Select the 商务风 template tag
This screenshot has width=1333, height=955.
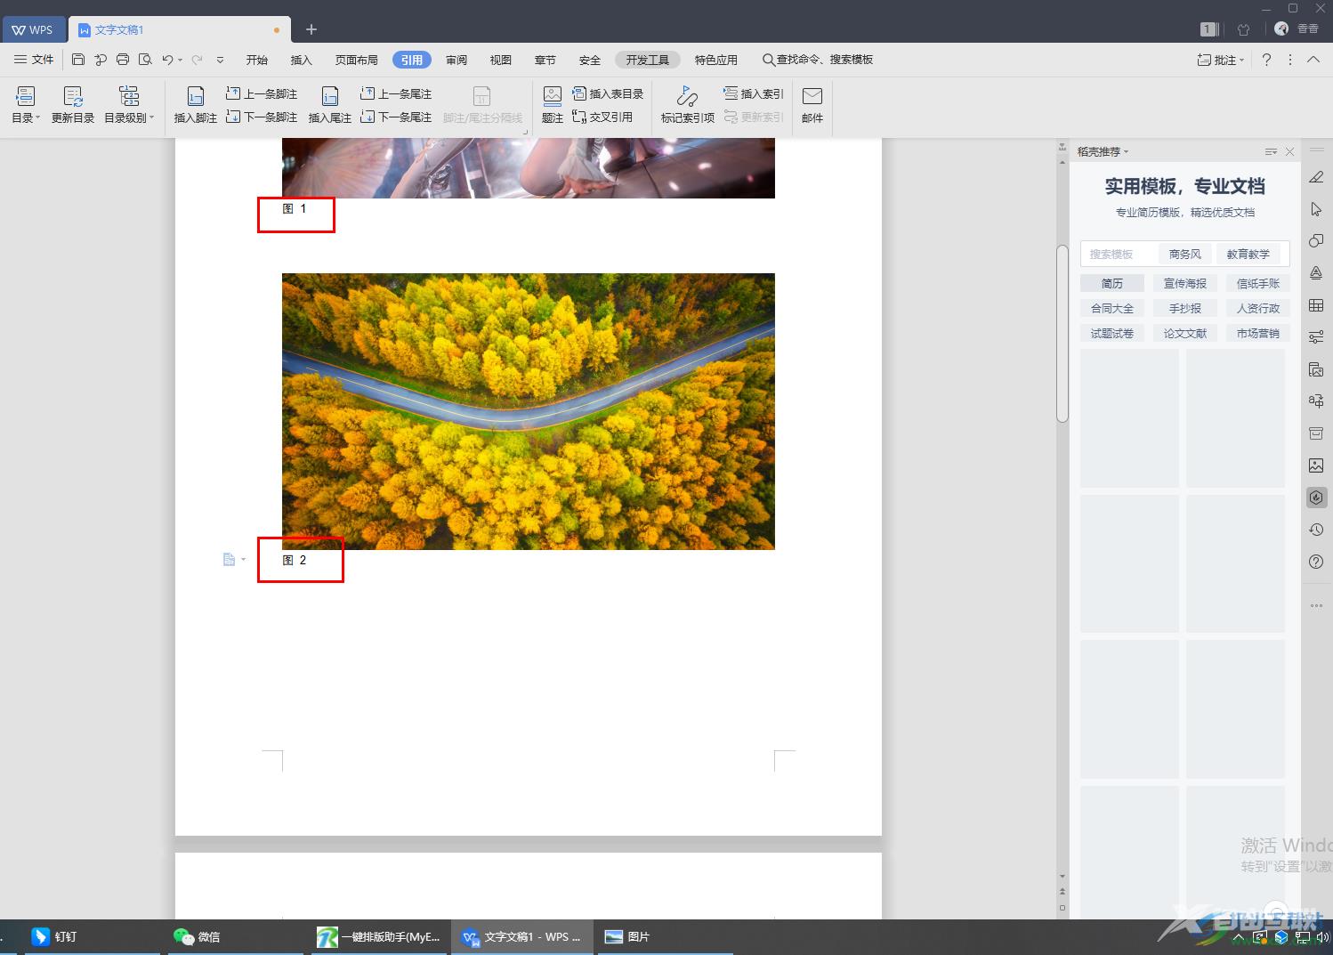pyautogui.click(x=1185, y=254)
